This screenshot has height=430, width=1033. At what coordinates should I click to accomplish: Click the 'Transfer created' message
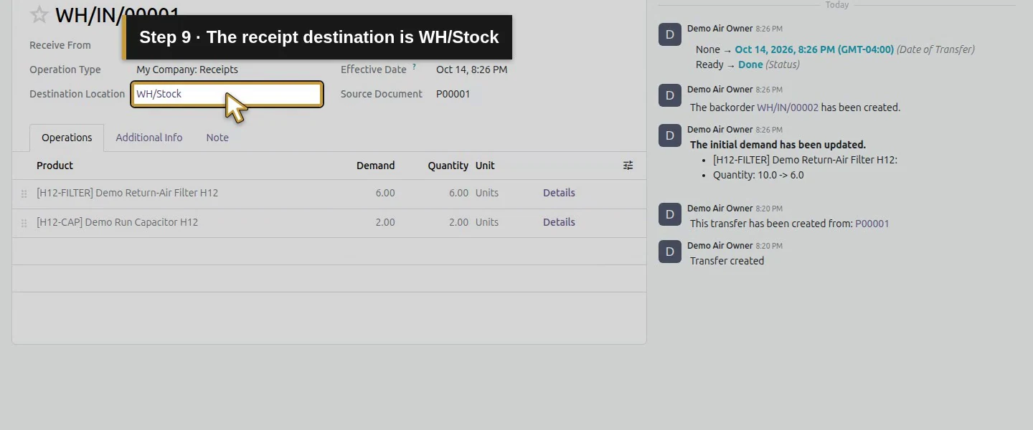pos(727,261)
